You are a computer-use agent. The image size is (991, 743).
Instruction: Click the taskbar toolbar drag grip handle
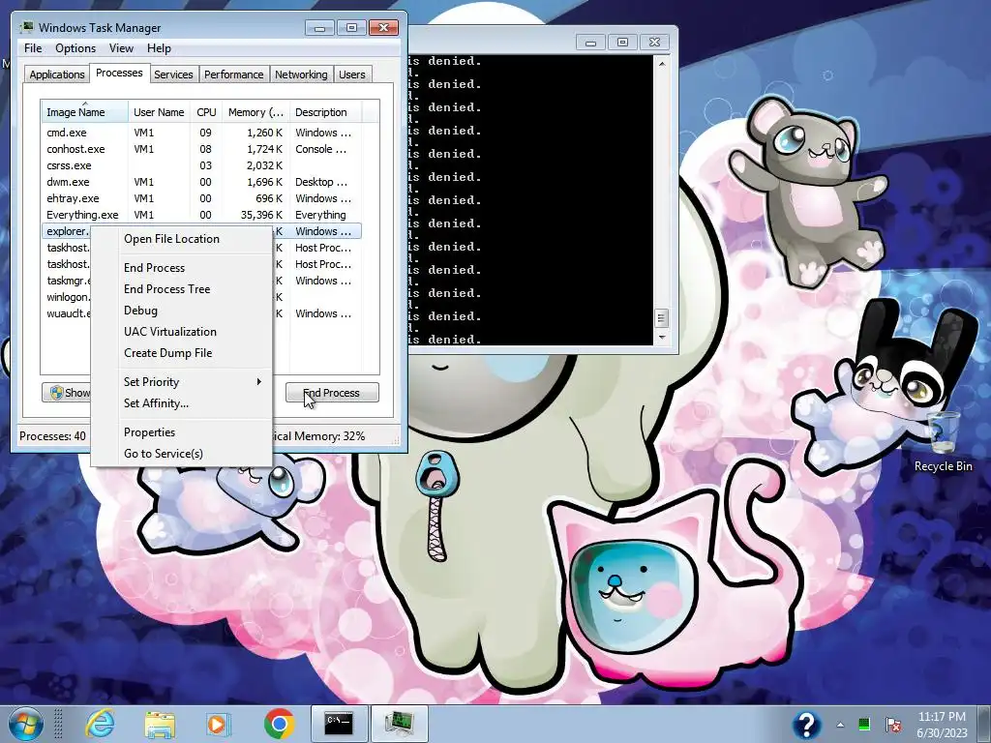click(57, 724)
